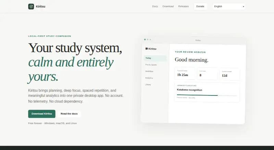This screenshot has height=150, width=274.
Task: Click the small Kiritsu icon in mockup sidebar
Action: 147,48
